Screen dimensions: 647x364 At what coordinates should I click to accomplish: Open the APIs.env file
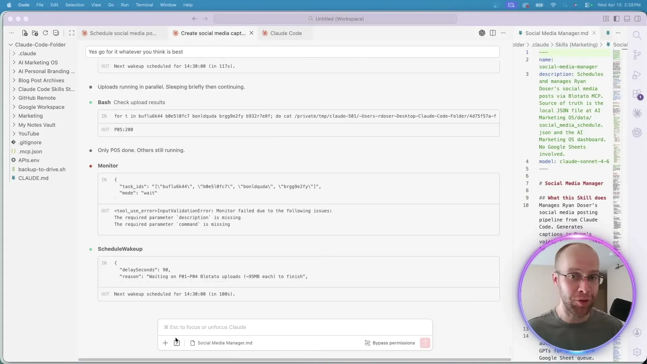pos(29,160)
